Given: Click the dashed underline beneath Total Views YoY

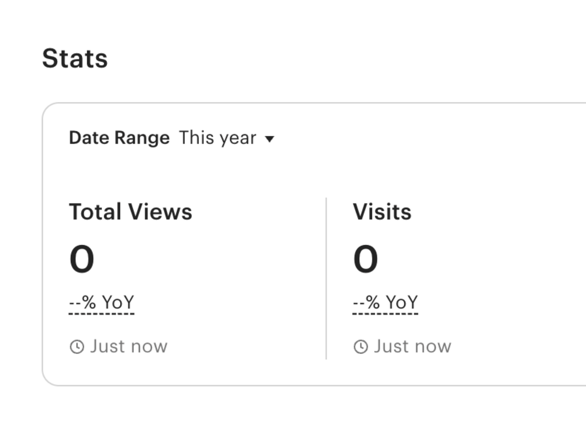Looking at the screenshot, I should click(x=101, y=314).
